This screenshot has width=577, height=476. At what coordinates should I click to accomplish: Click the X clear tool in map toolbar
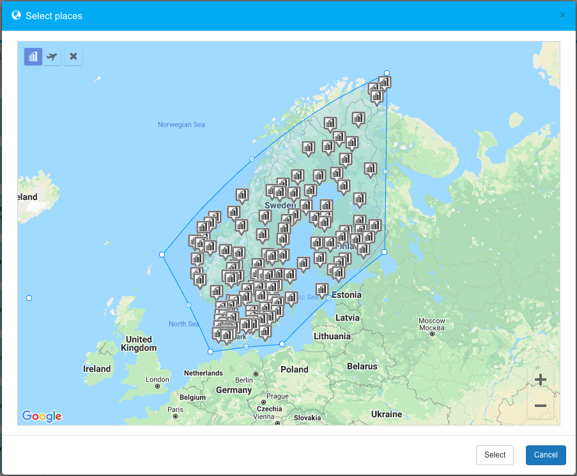click(73, 57)
